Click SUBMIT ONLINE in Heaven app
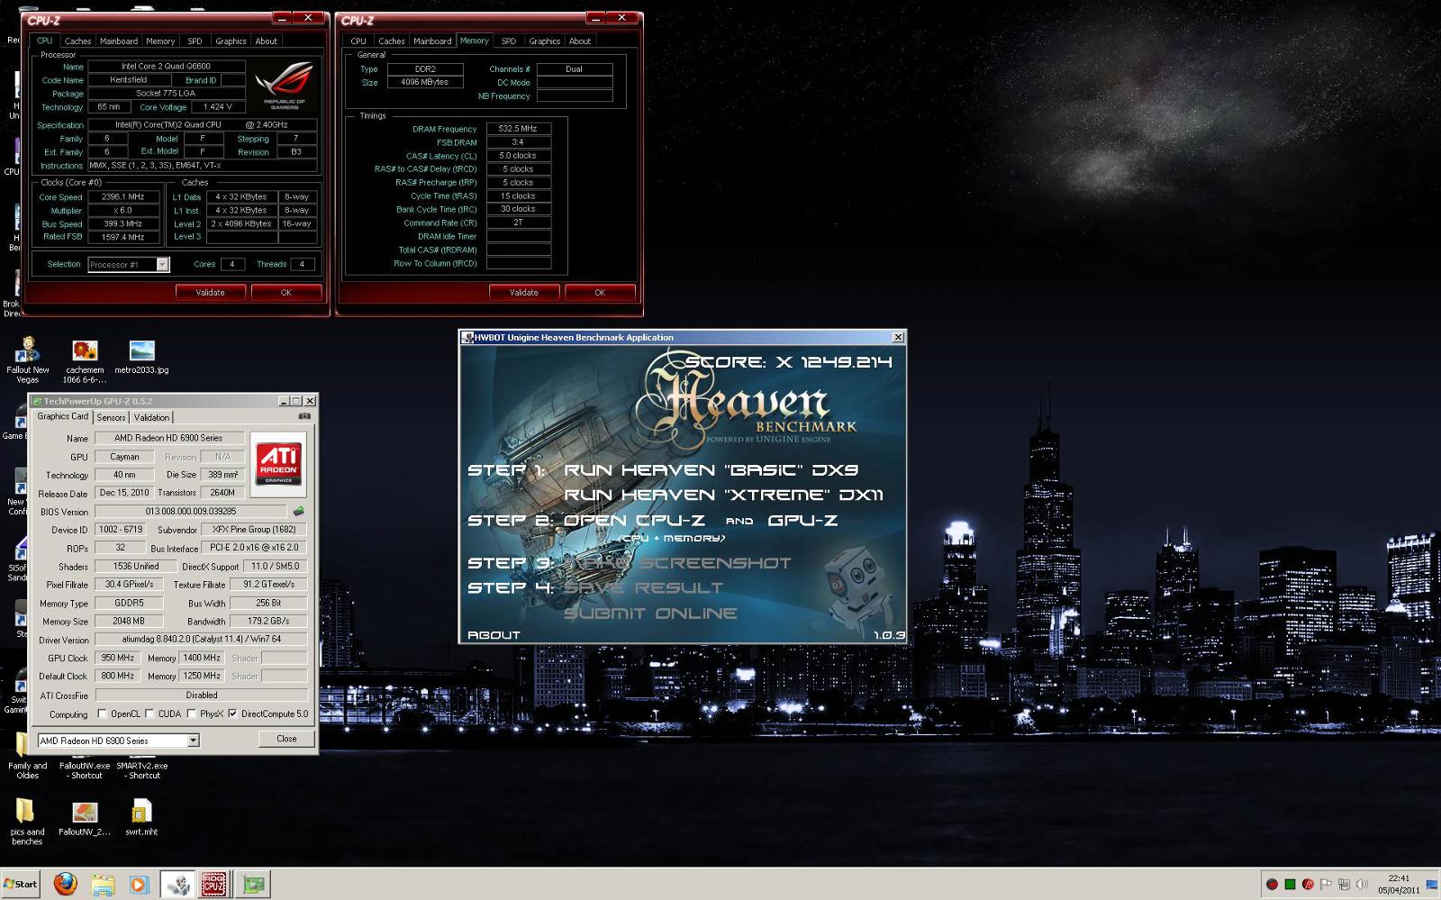 650,614
